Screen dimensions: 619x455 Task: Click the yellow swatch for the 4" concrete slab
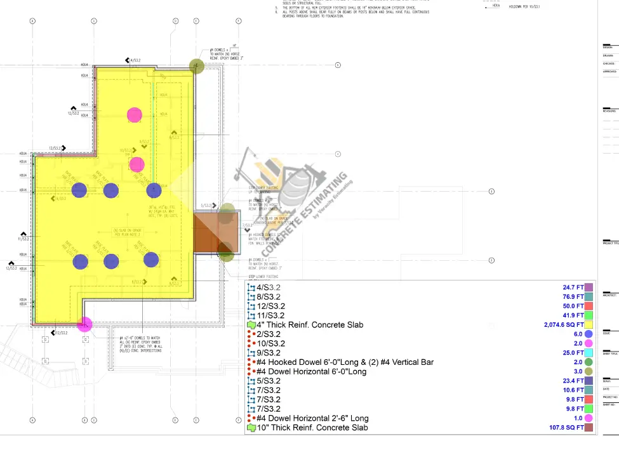pyautogui.click(x=589, y=324)
